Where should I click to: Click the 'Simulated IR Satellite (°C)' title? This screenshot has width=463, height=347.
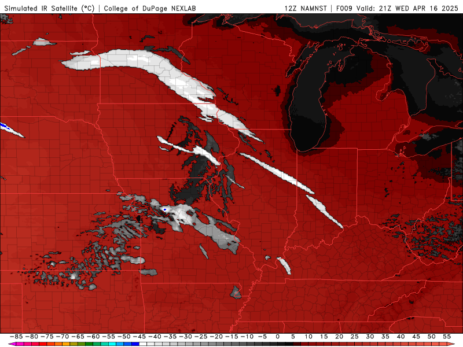49,8
